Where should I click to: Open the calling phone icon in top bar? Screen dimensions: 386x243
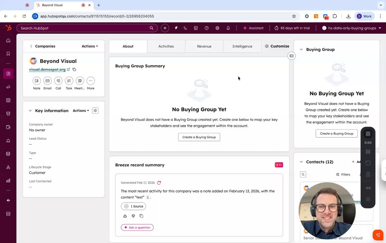pyautogui.click(x=185, y=28)
